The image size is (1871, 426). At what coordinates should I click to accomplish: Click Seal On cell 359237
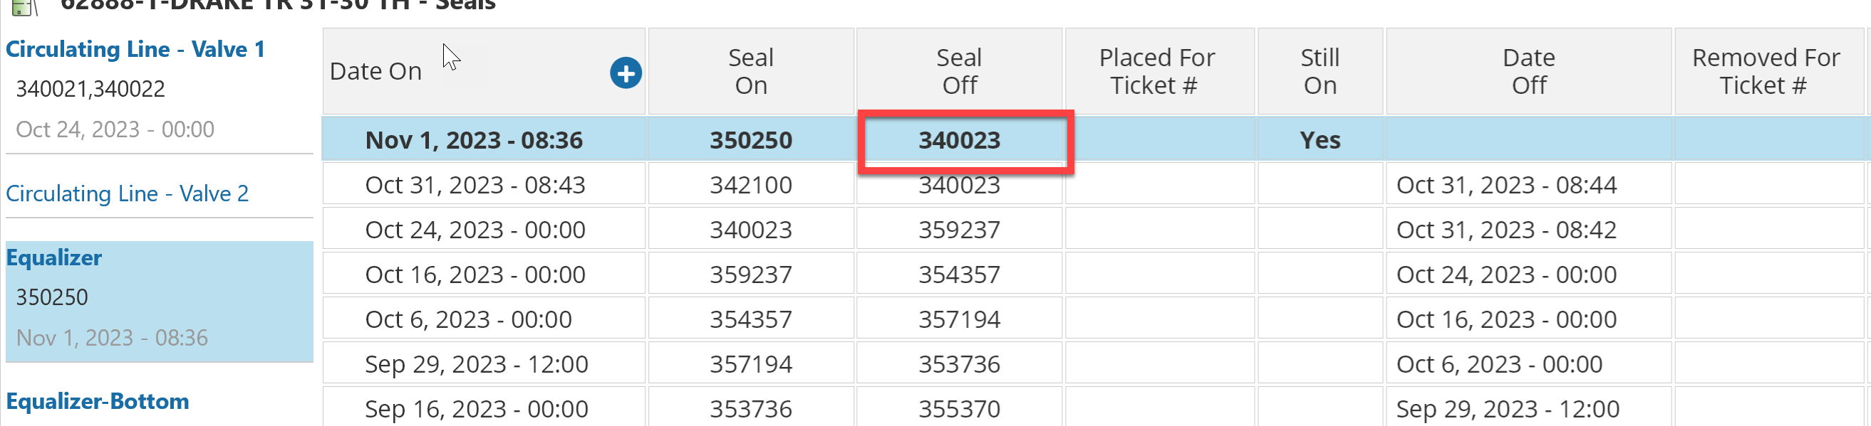click(750, 275)
